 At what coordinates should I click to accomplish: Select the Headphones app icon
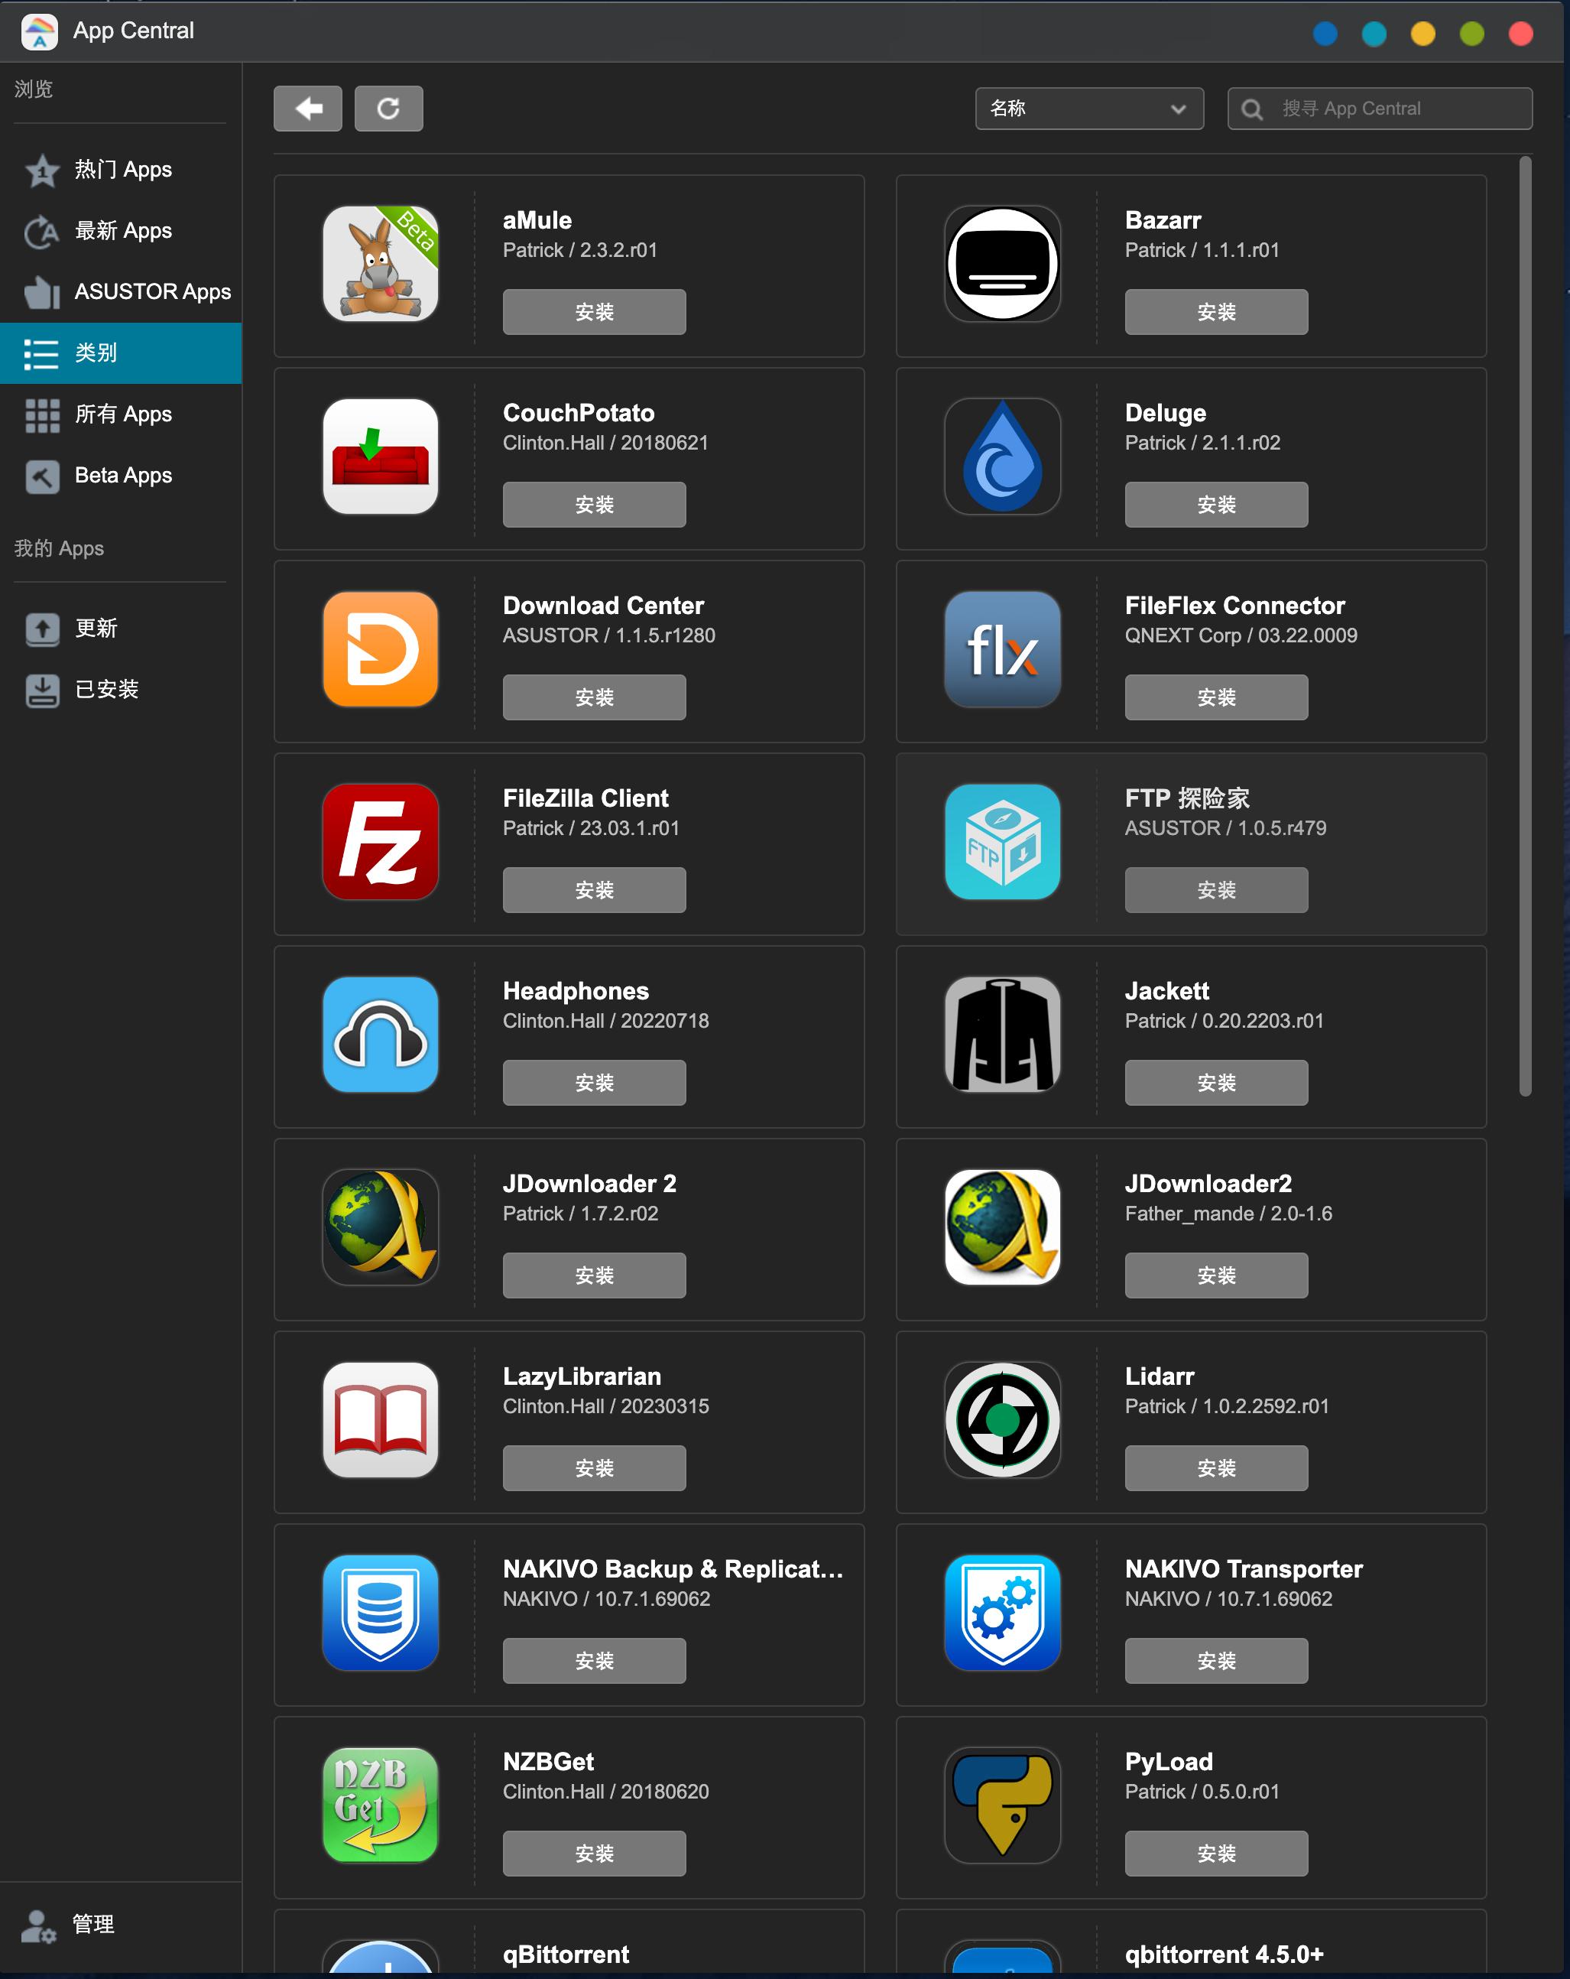tap(380, 1035)
